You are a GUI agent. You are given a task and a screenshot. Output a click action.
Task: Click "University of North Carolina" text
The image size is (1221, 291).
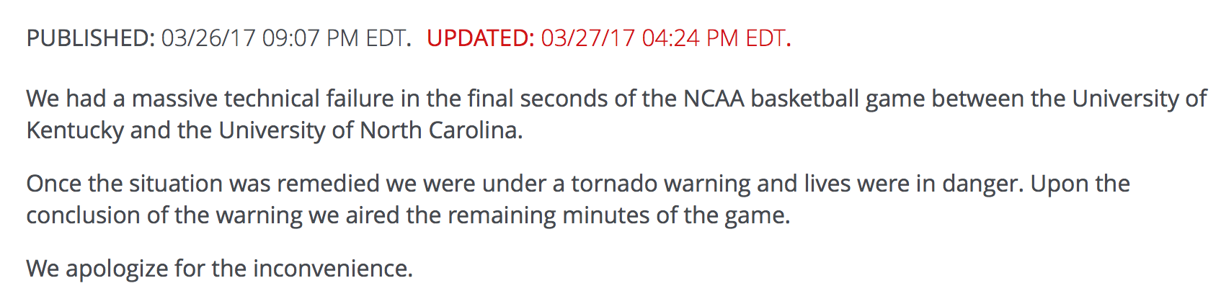pos(368,131)
